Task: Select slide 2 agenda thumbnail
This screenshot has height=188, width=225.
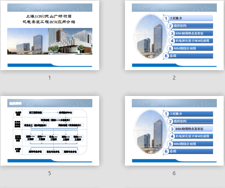Action: [x=174, y=35]
